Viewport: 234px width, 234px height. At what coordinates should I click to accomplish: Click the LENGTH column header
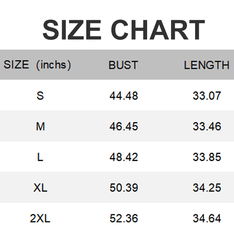coord(207,65)
